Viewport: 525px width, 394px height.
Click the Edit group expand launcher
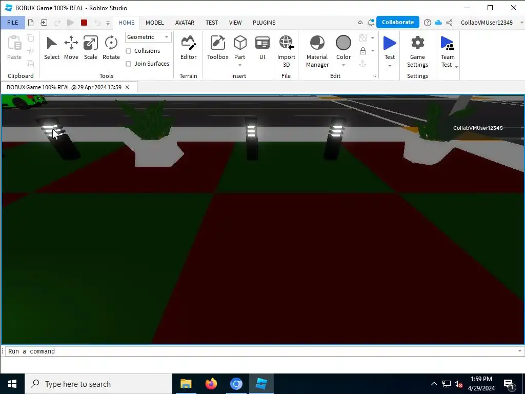(x=375, y=76)
